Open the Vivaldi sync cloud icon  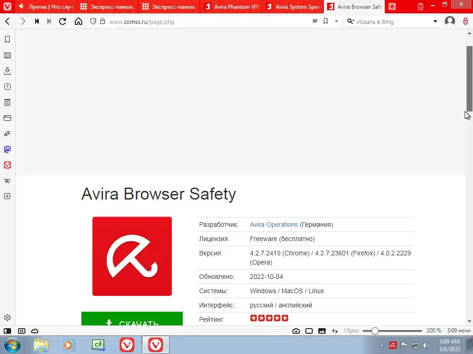tap(35, 331)
